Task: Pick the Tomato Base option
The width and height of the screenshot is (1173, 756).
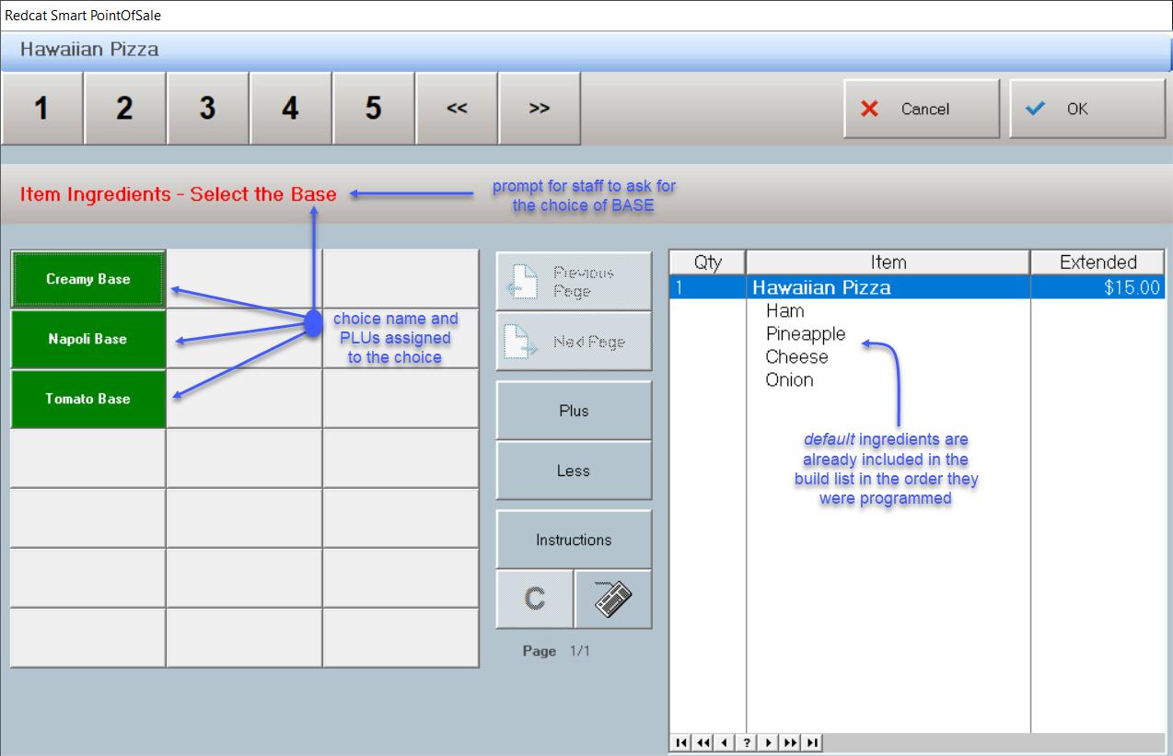Action: pos(88,399)
